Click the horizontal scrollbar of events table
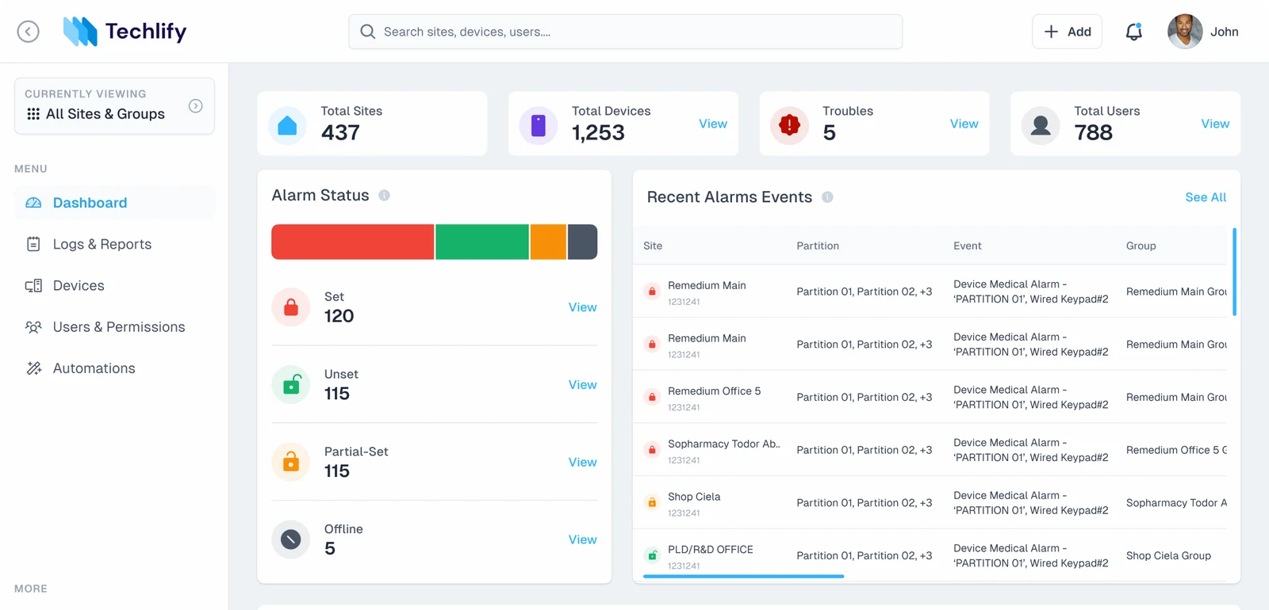Viewport: 1269px width, 610px height. click(x=743, y=576)
